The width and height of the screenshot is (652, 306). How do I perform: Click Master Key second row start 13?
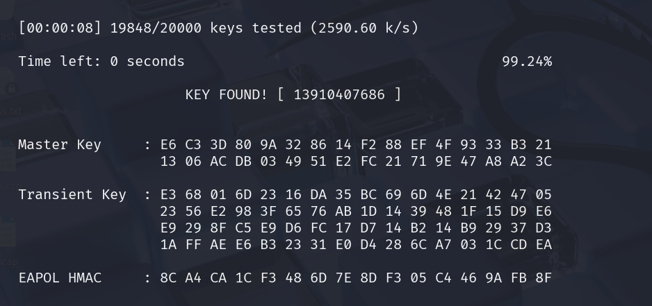pos(168,162)
